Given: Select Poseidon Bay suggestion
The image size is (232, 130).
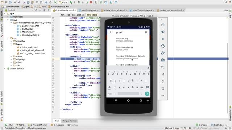Looking at the screenshot, I should 128,39.
